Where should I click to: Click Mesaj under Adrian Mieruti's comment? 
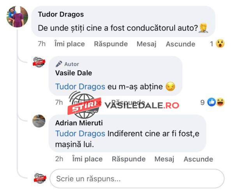(x=164, y=159)
